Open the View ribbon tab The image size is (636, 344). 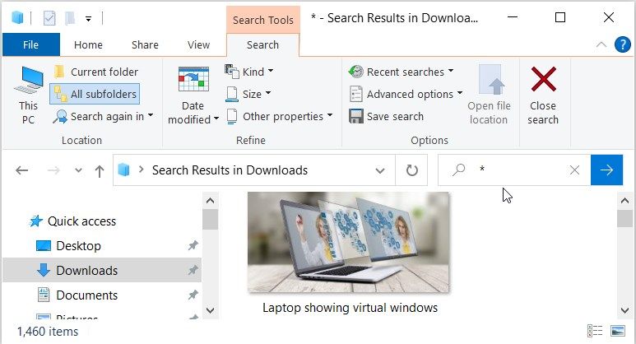198,44
